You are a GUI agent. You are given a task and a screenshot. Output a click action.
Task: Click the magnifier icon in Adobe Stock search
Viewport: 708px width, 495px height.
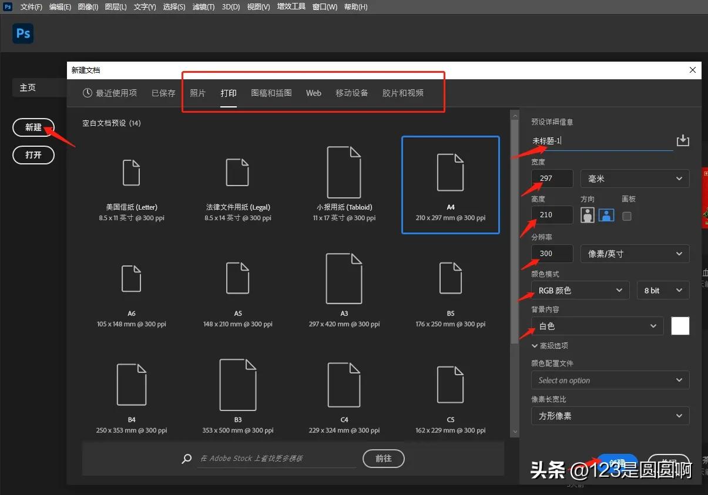click(186, 459)
